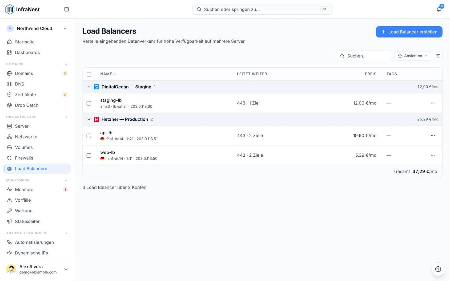Open the Northwind Cloud workspace dropdown
The width and height of the screenshot is (450, 281).
coord(37,28)
